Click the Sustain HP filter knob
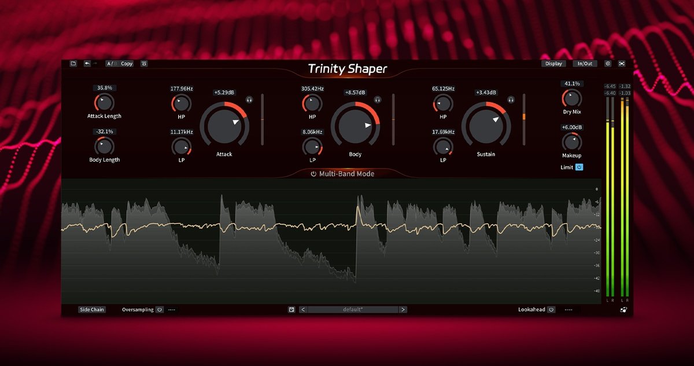Viewport: 694px width, 366px height. point(443,104)
